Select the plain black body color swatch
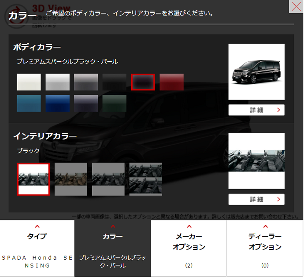The image size is (304, 279). [115, 82]
